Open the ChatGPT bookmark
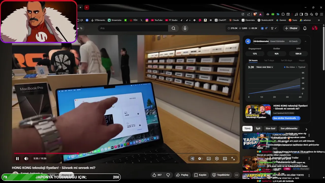The height and width of the screenshot is (183, 325). 220,20
